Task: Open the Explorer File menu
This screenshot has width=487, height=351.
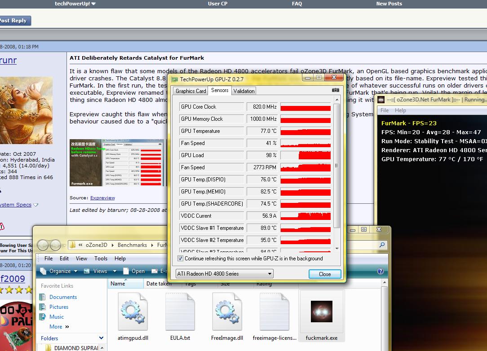Action: click(x=49, y=259)
